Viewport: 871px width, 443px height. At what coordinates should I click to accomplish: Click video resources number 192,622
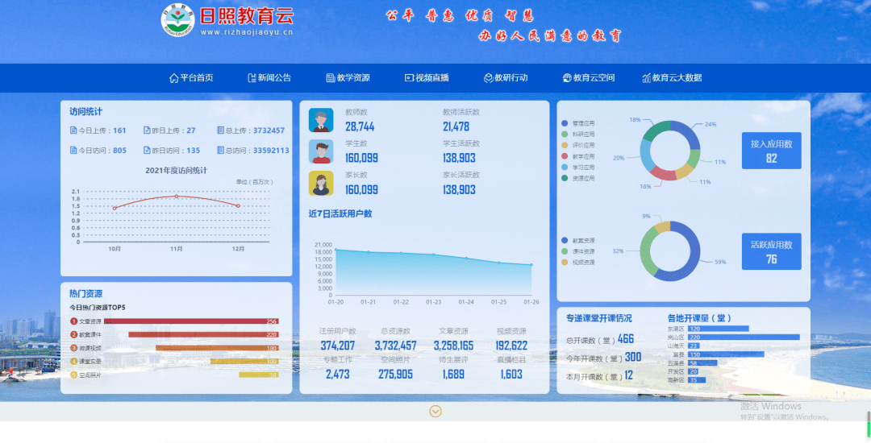coord(511,346)
